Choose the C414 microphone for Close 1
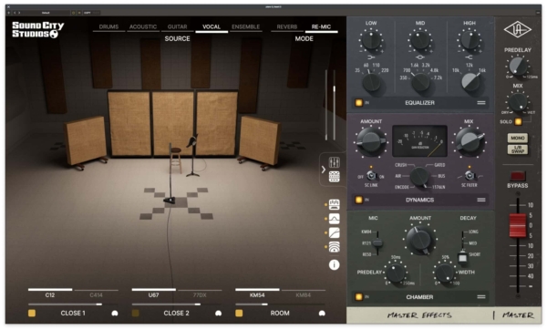Image resolution: width=547 pixels, height=330 pixels. tap(96, 295)
